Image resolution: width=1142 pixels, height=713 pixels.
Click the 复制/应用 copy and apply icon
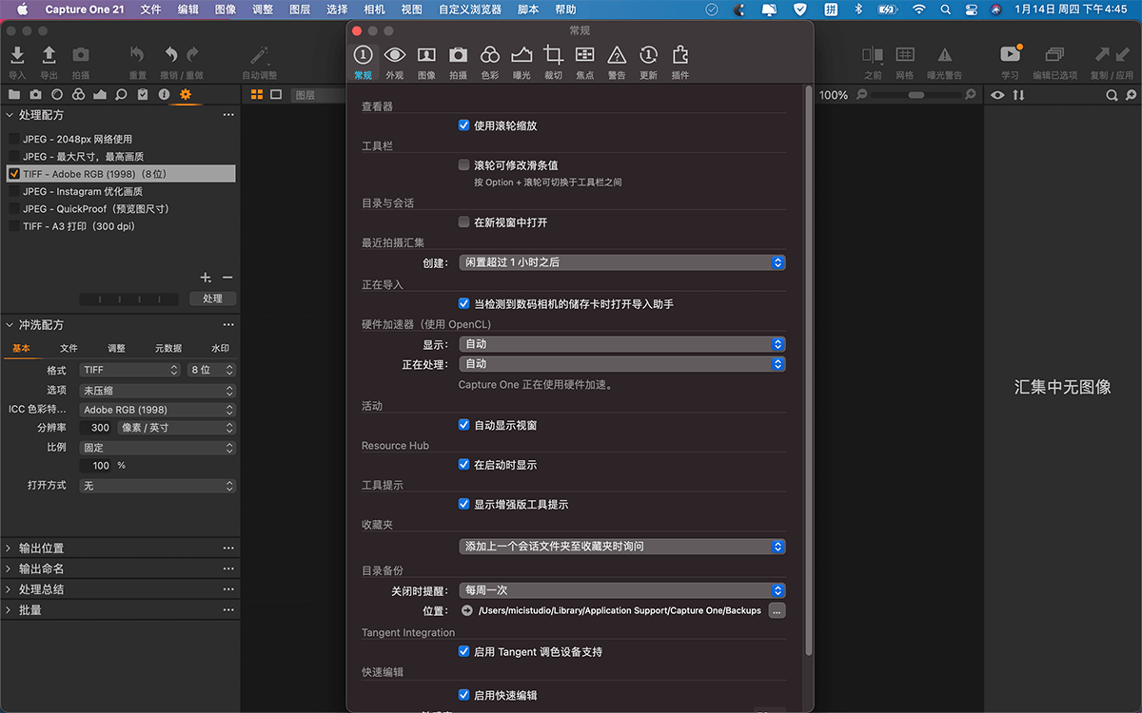1112,56
